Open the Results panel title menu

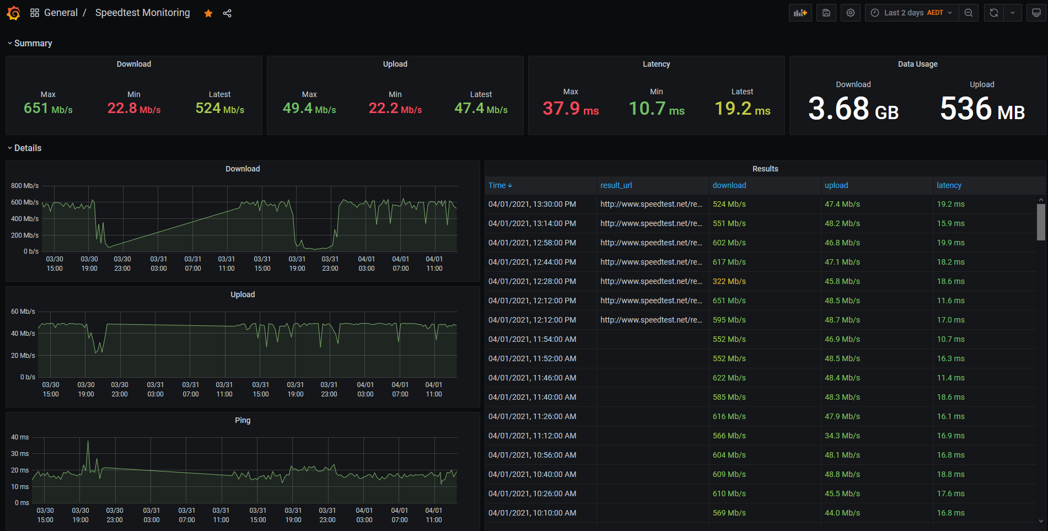(765, 169)
